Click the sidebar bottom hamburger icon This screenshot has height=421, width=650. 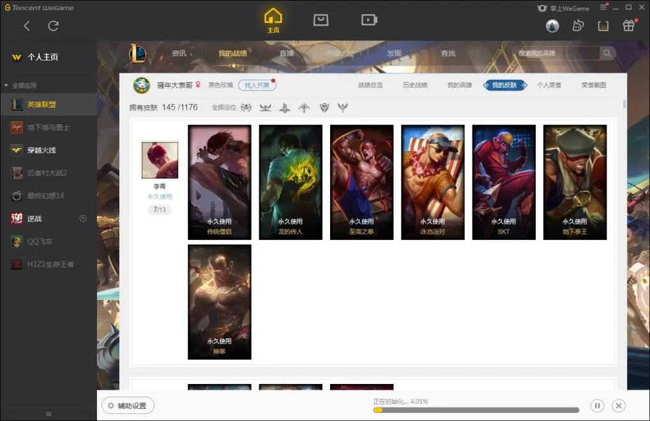(x=49, y=414)
